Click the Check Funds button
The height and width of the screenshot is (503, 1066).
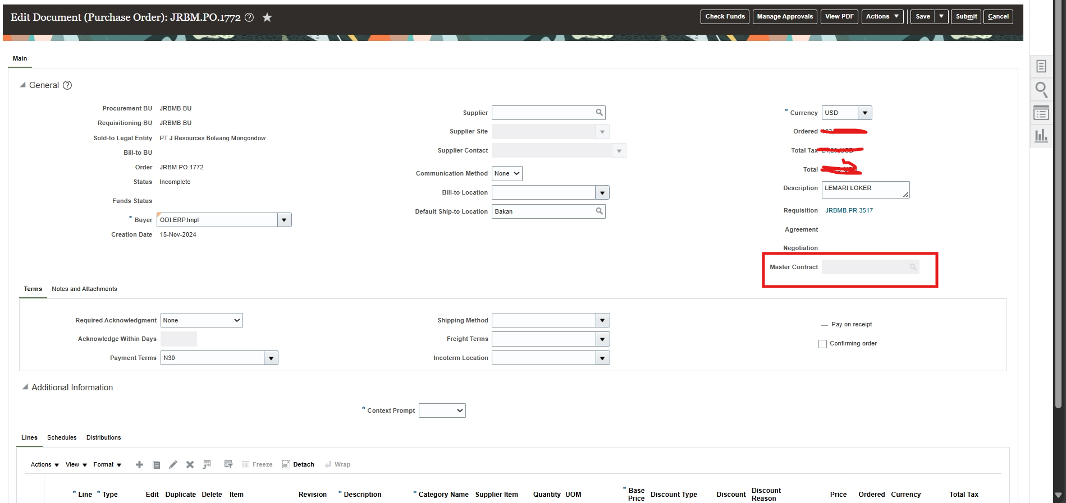[725, 17]
